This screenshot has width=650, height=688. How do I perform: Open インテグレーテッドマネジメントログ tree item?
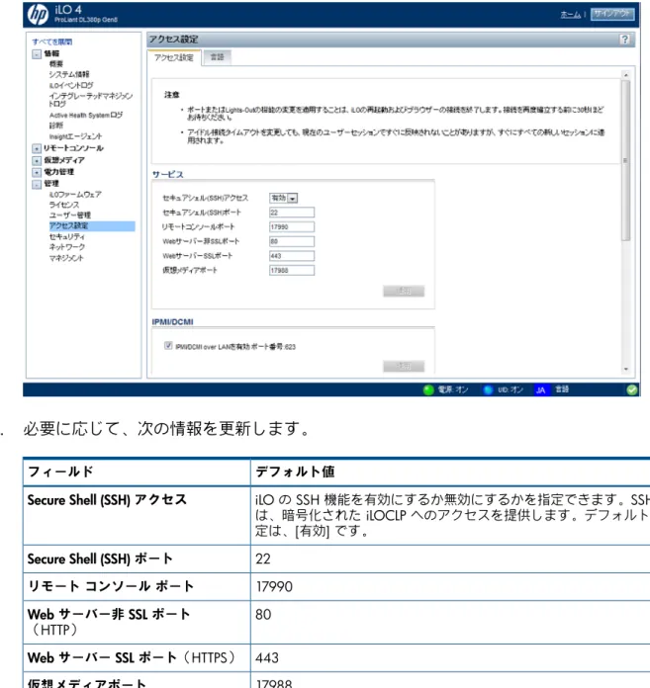(90, 100)
